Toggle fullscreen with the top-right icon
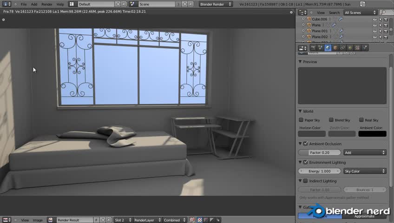394x223 pixels. click(362, 4)
